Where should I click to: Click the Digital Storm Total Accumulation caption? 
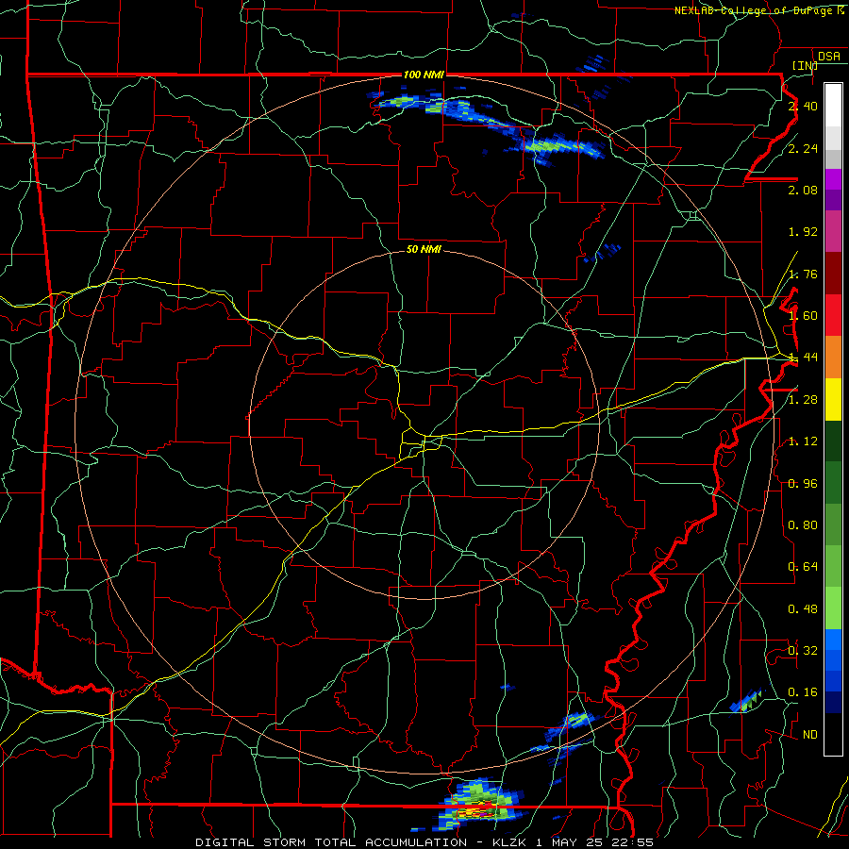coord(424,842)
